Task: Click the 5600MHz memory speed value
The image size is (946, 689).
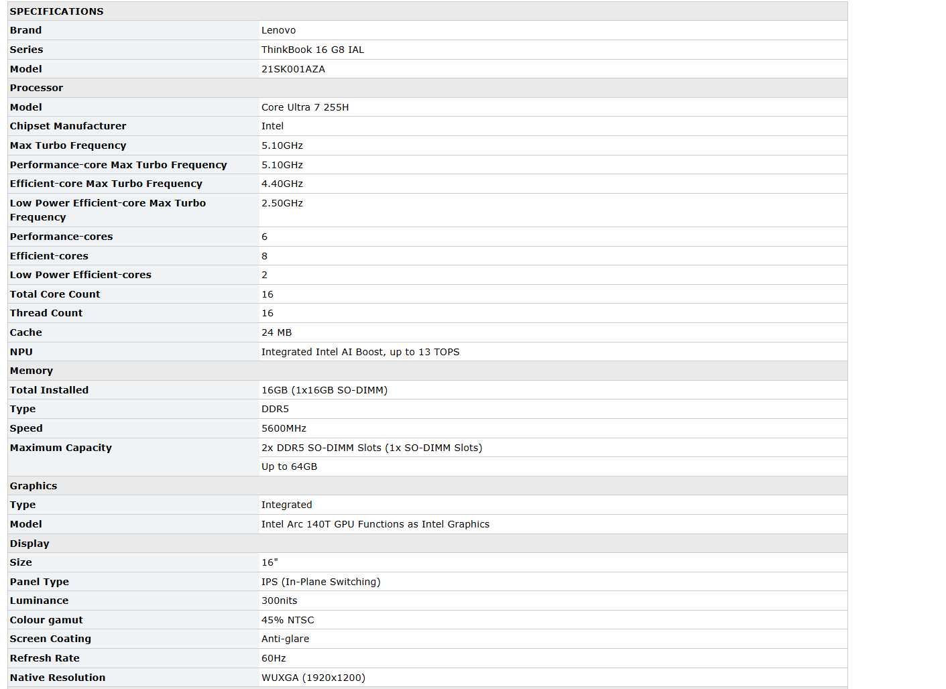Action: point(284,428)
